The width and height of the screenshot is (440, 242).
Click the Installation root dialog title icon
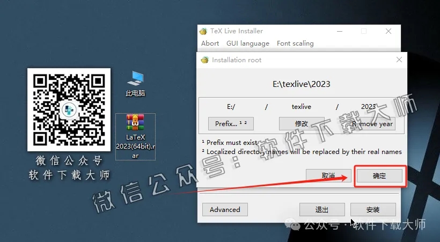point(205,60)
